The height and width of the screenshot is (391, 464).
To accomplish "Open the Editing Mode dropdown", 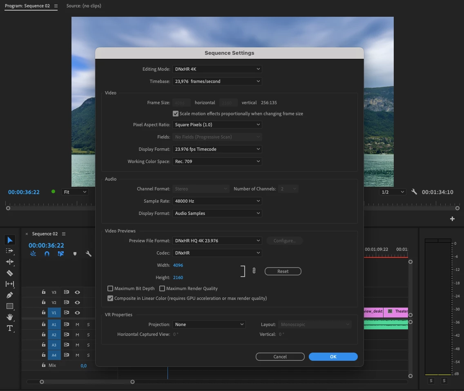I will [x=217, y=69].
